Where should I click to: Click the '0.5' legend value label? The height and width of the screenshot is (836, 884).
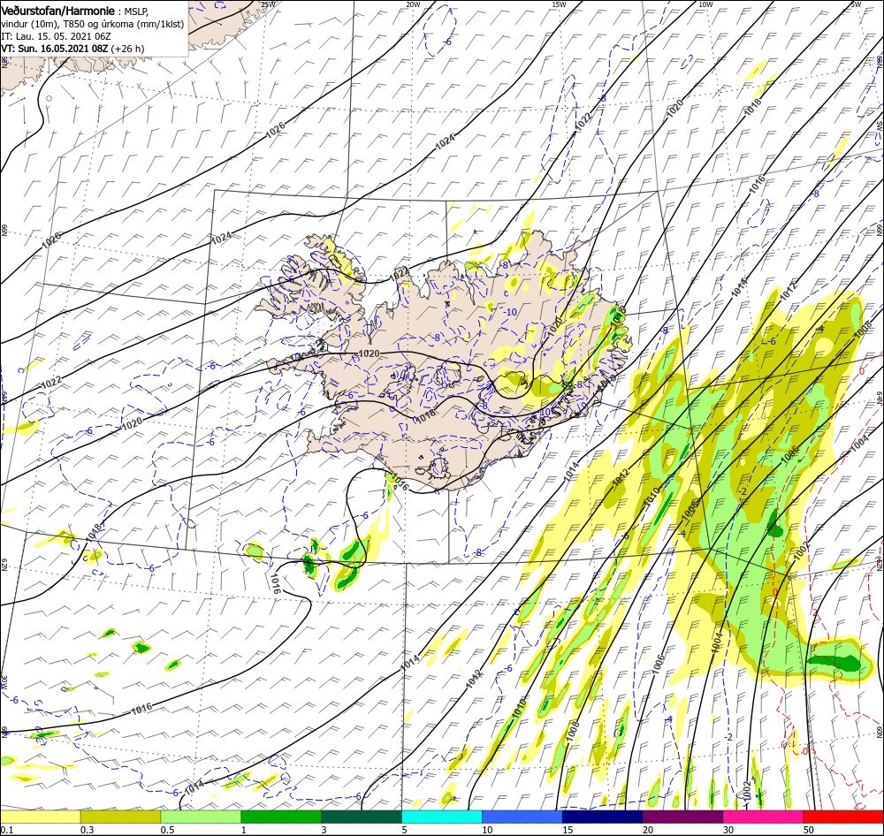(167, 830)
